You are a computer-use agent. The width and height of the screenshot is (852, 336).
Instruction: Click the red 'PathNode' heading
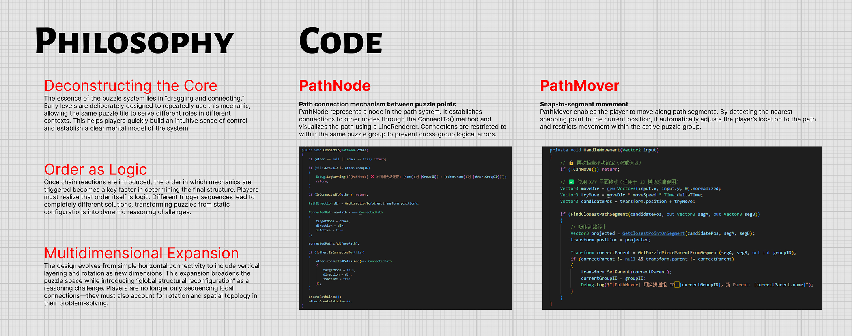point(335,86)
